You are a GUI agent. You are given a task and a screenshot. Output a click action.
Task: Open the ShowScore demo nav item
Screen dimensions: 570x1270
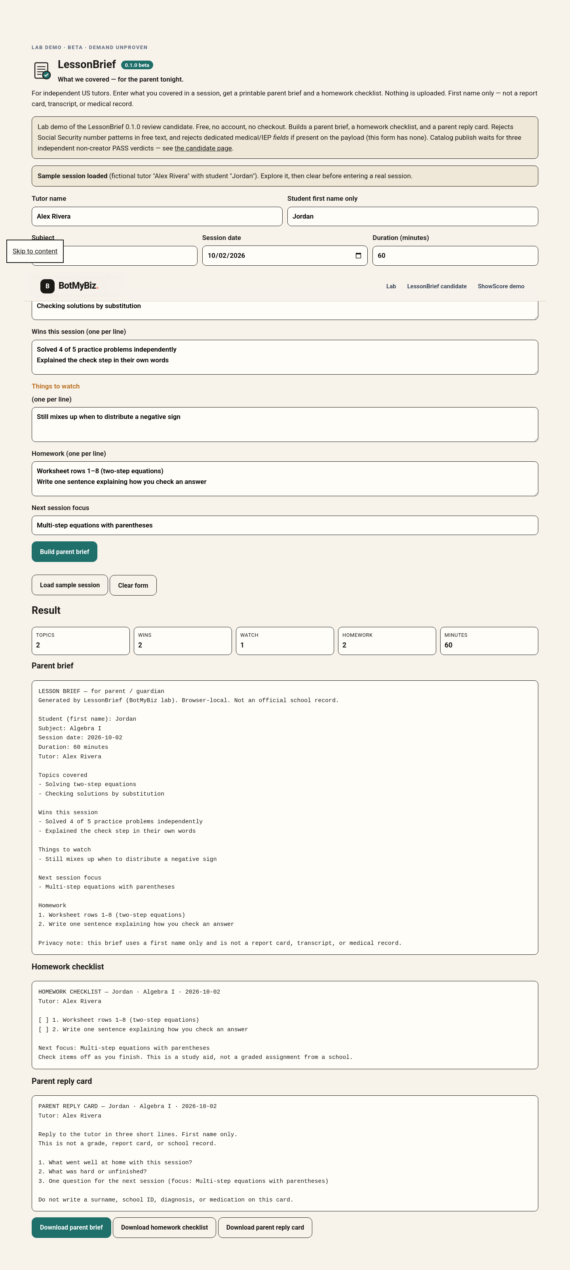501,286
